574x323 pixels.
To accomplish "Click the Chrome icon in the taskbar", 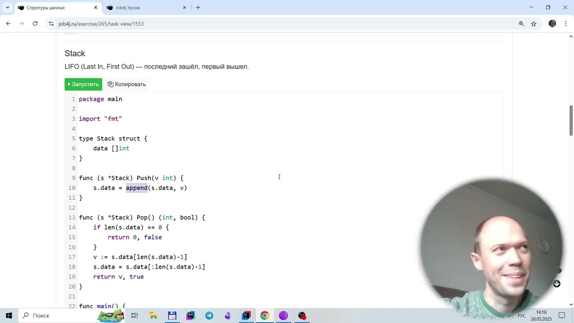I will pyautogui.click(x=265, y=316).
